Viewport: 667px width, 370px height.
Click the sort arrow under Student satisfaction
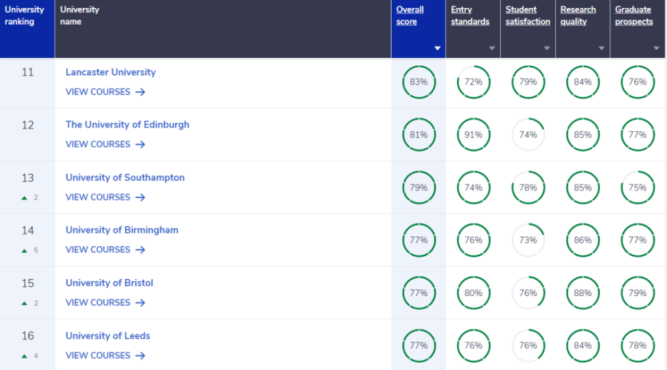pos(547,49)
